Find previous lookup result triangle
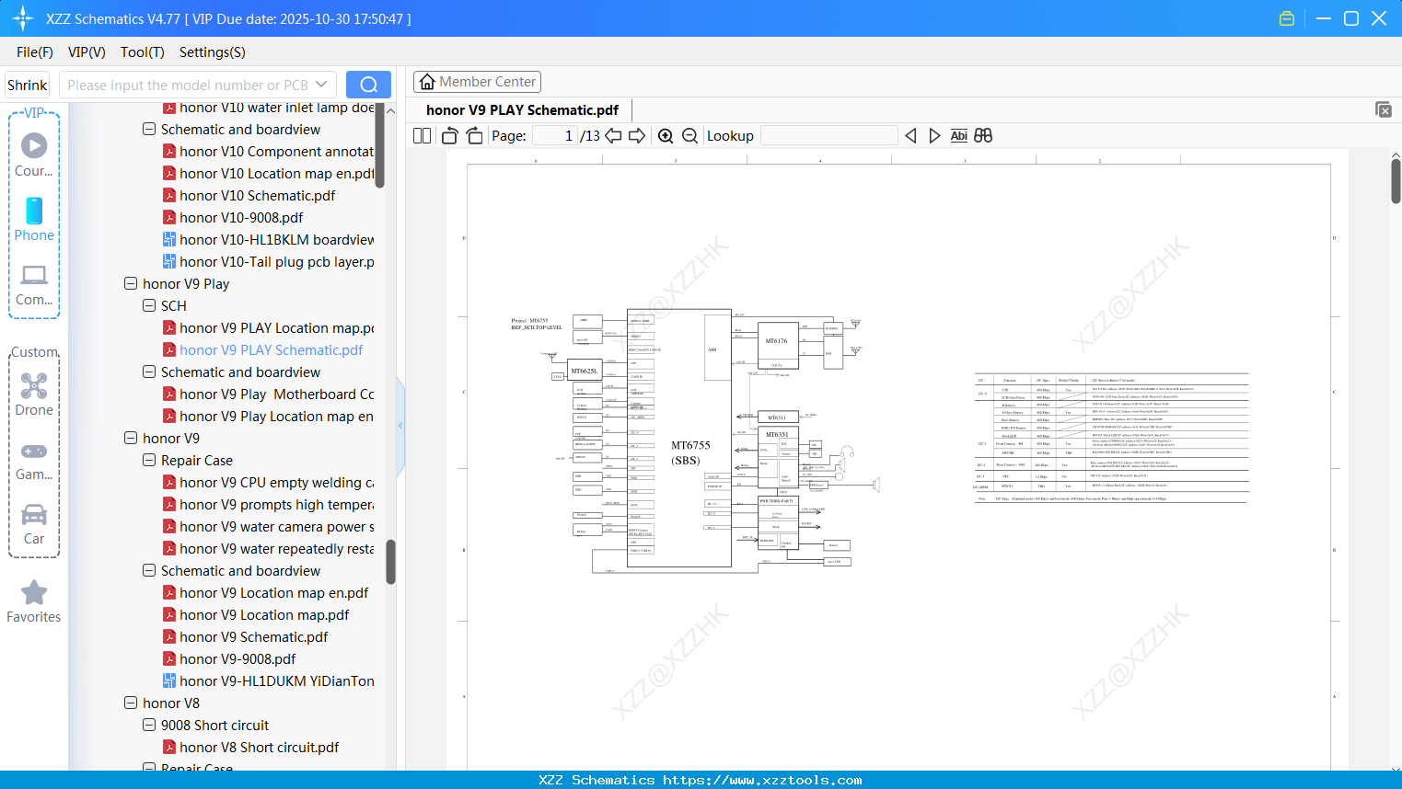The width and height of the screenshot is (1402, 789). point(910,136)
